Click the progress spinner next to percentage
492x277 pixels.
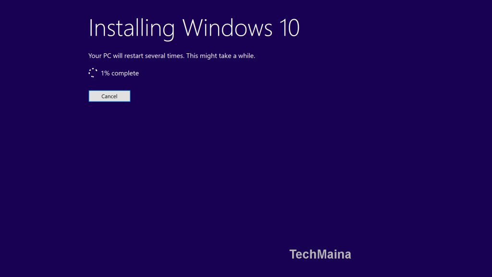click(x=92, y=73)
